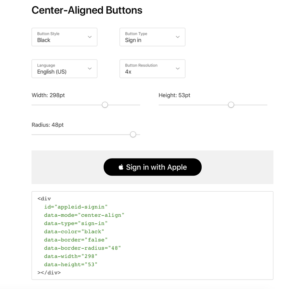
Task: Open the Language dropdown
Action: [64, 69]
